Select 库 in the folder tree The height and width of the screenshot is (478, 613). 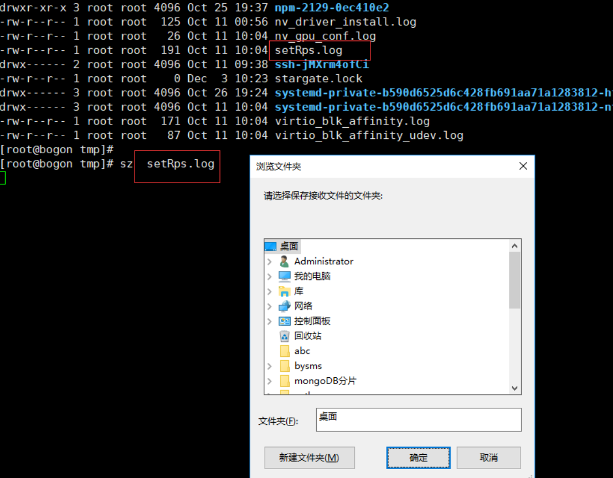click(298, 292)
